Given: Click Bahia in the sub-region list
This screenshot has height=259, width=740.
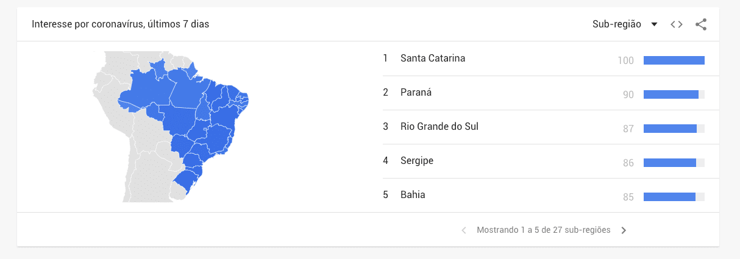Looking at the screenshot, I should coord(413,195).
